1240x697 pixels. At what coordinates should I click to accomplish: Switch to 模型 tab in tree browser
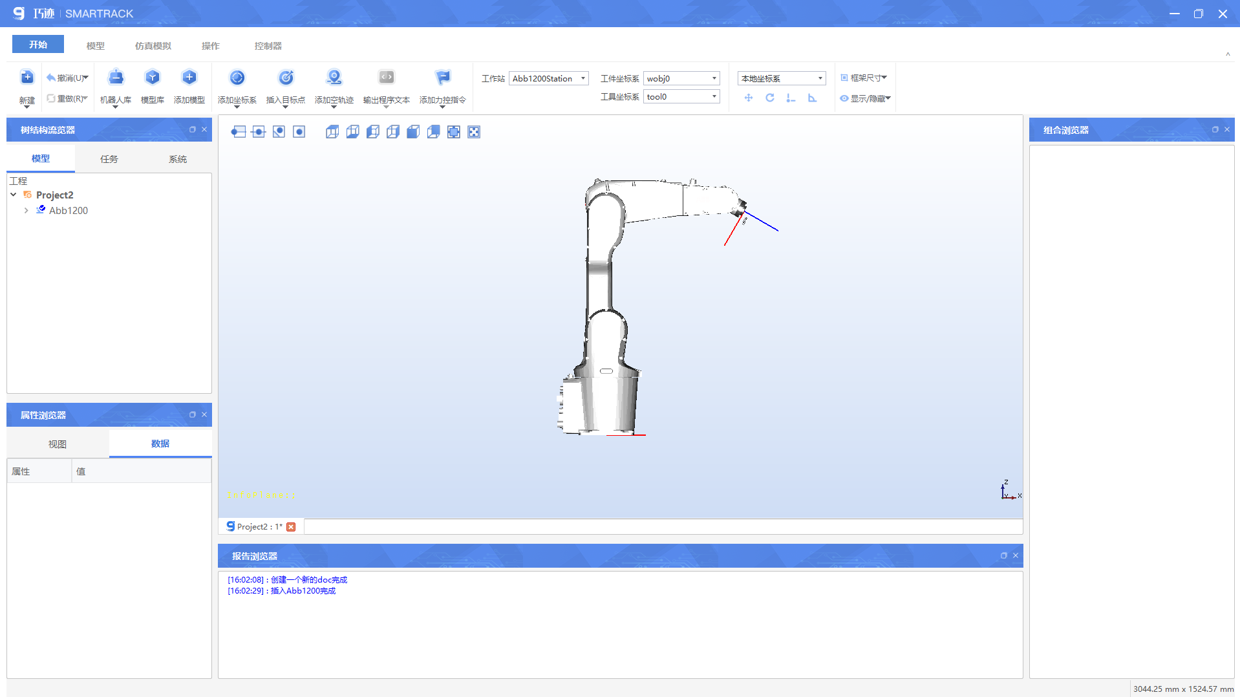point(41,158)
